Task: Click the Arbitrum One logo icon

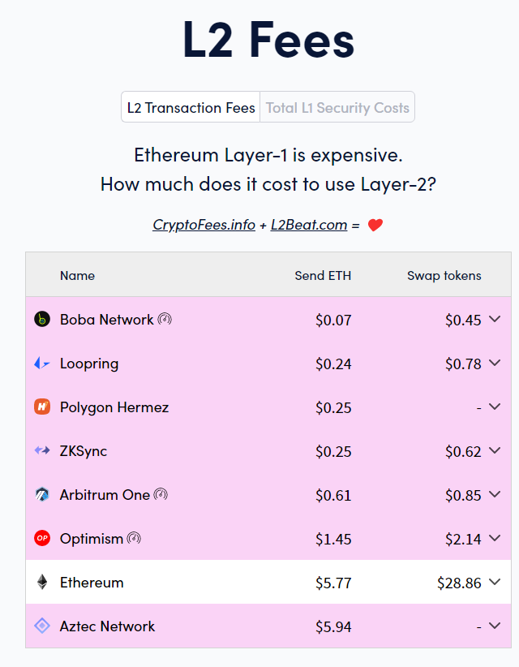Action: coord(42,494)
